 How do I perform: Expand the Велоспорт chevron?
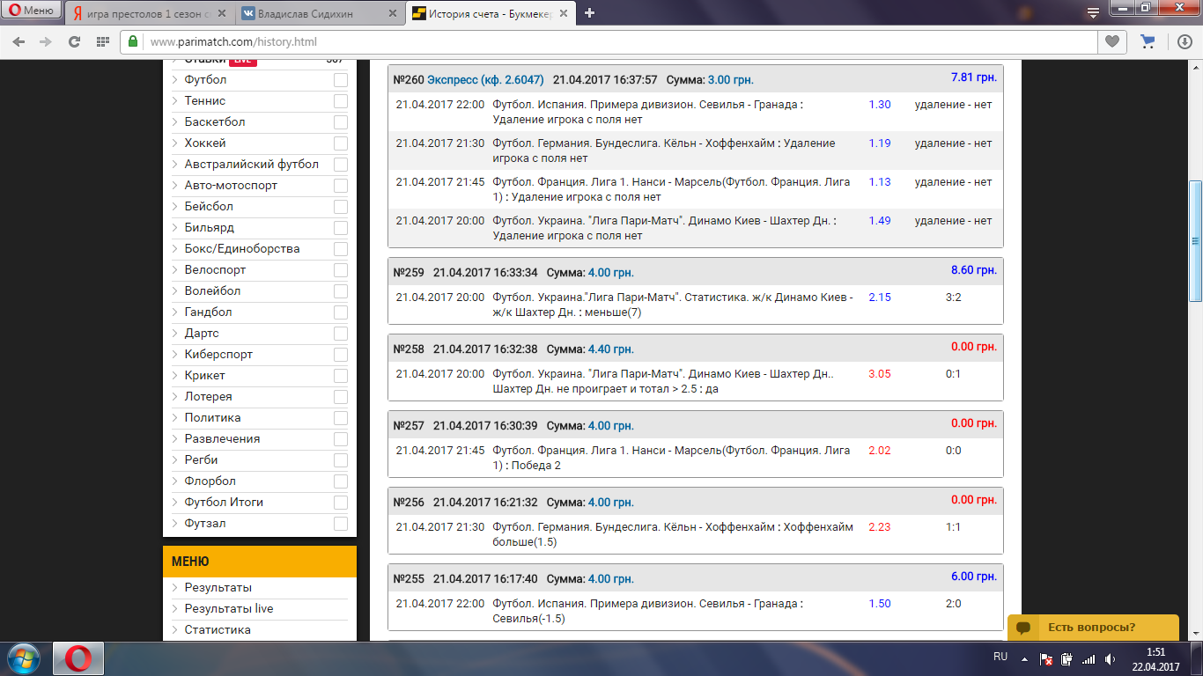click(x=174, y=270)
